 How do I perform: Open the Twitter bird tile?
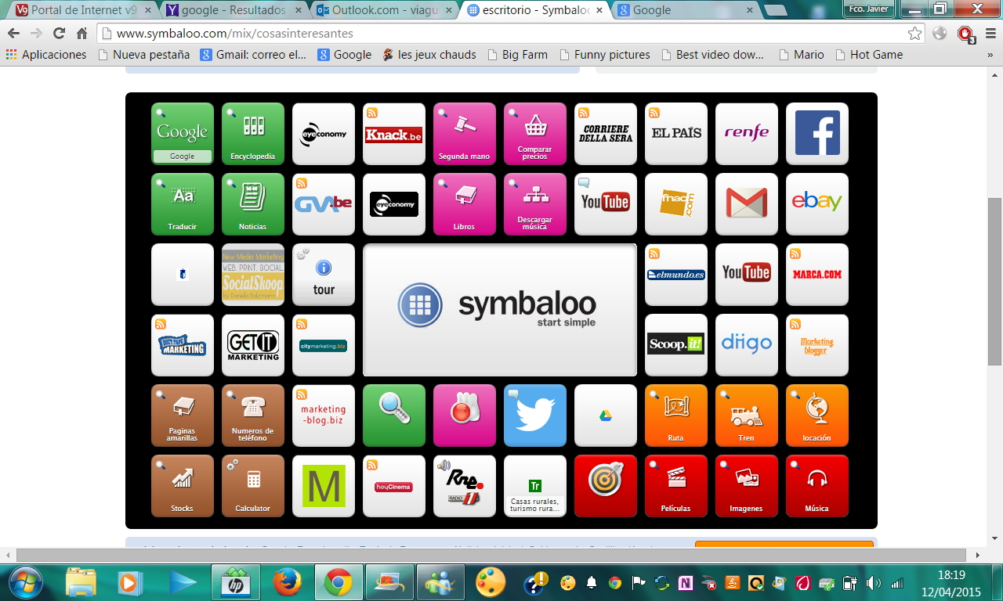coord(534,416)
